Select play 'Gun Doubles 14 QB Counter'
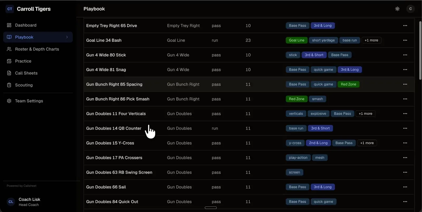 114,128
